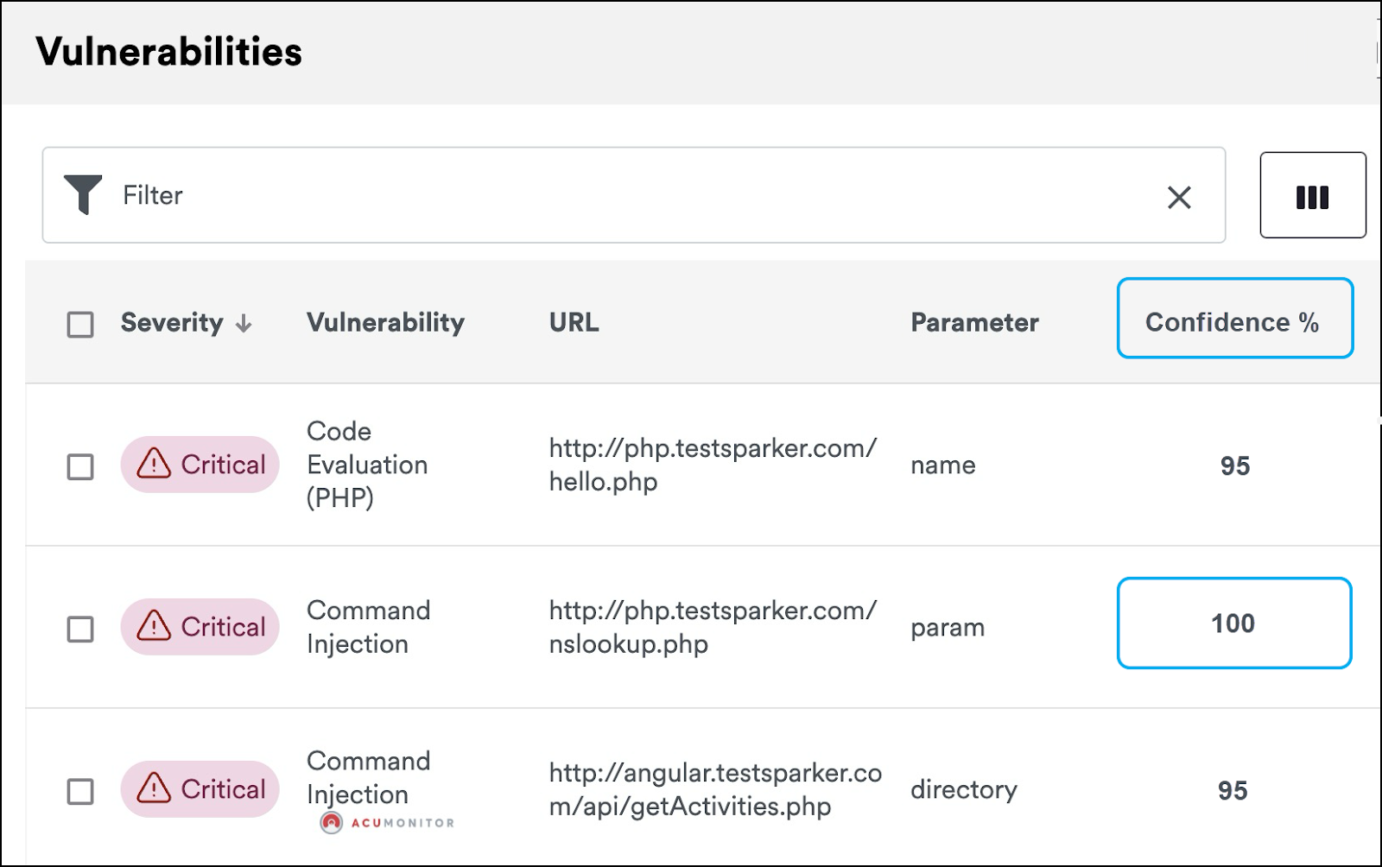Tick the select-all checkbox in header

pyautogui.click(x=80, y=325)
